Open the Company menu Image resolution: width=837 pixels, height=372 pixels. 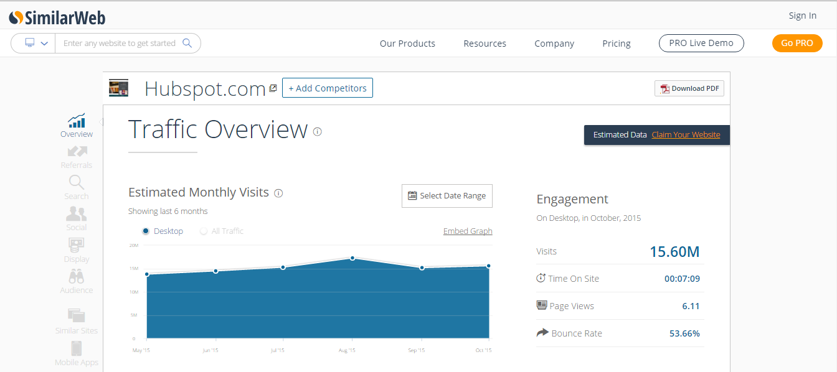click(554, 44)
